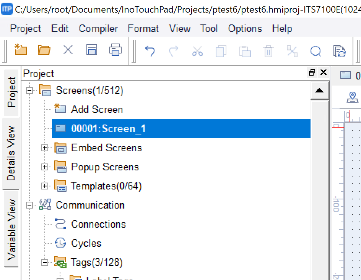The width and height of the screenshot is (361, 280).
Task: Select Add Screen in the project tree
Action: click(x=97, y=110)
